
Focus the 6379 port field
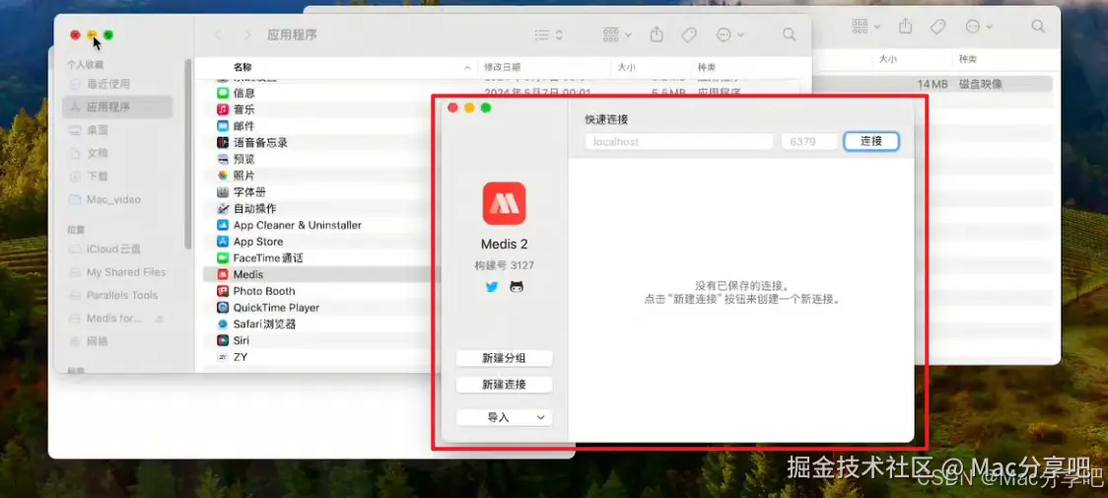[809, 141]
